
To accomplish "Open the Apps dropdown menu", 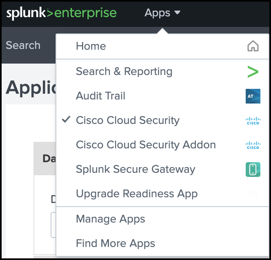I will [x=162, y=13].
